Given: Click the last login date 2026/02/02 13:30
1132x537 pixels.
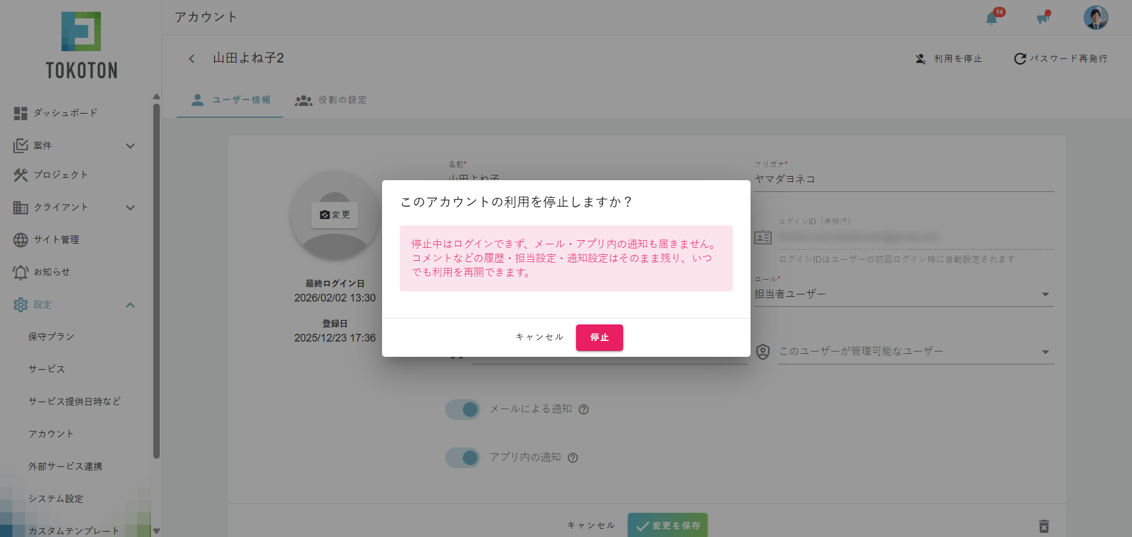Looking at the screenshot, I should pos(335,298).
